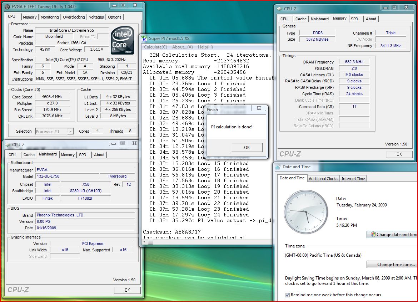This screenshot has height=302, width=418.
Task: Click OK in the CPU-Z Memory window
Action: pos(399,154)
